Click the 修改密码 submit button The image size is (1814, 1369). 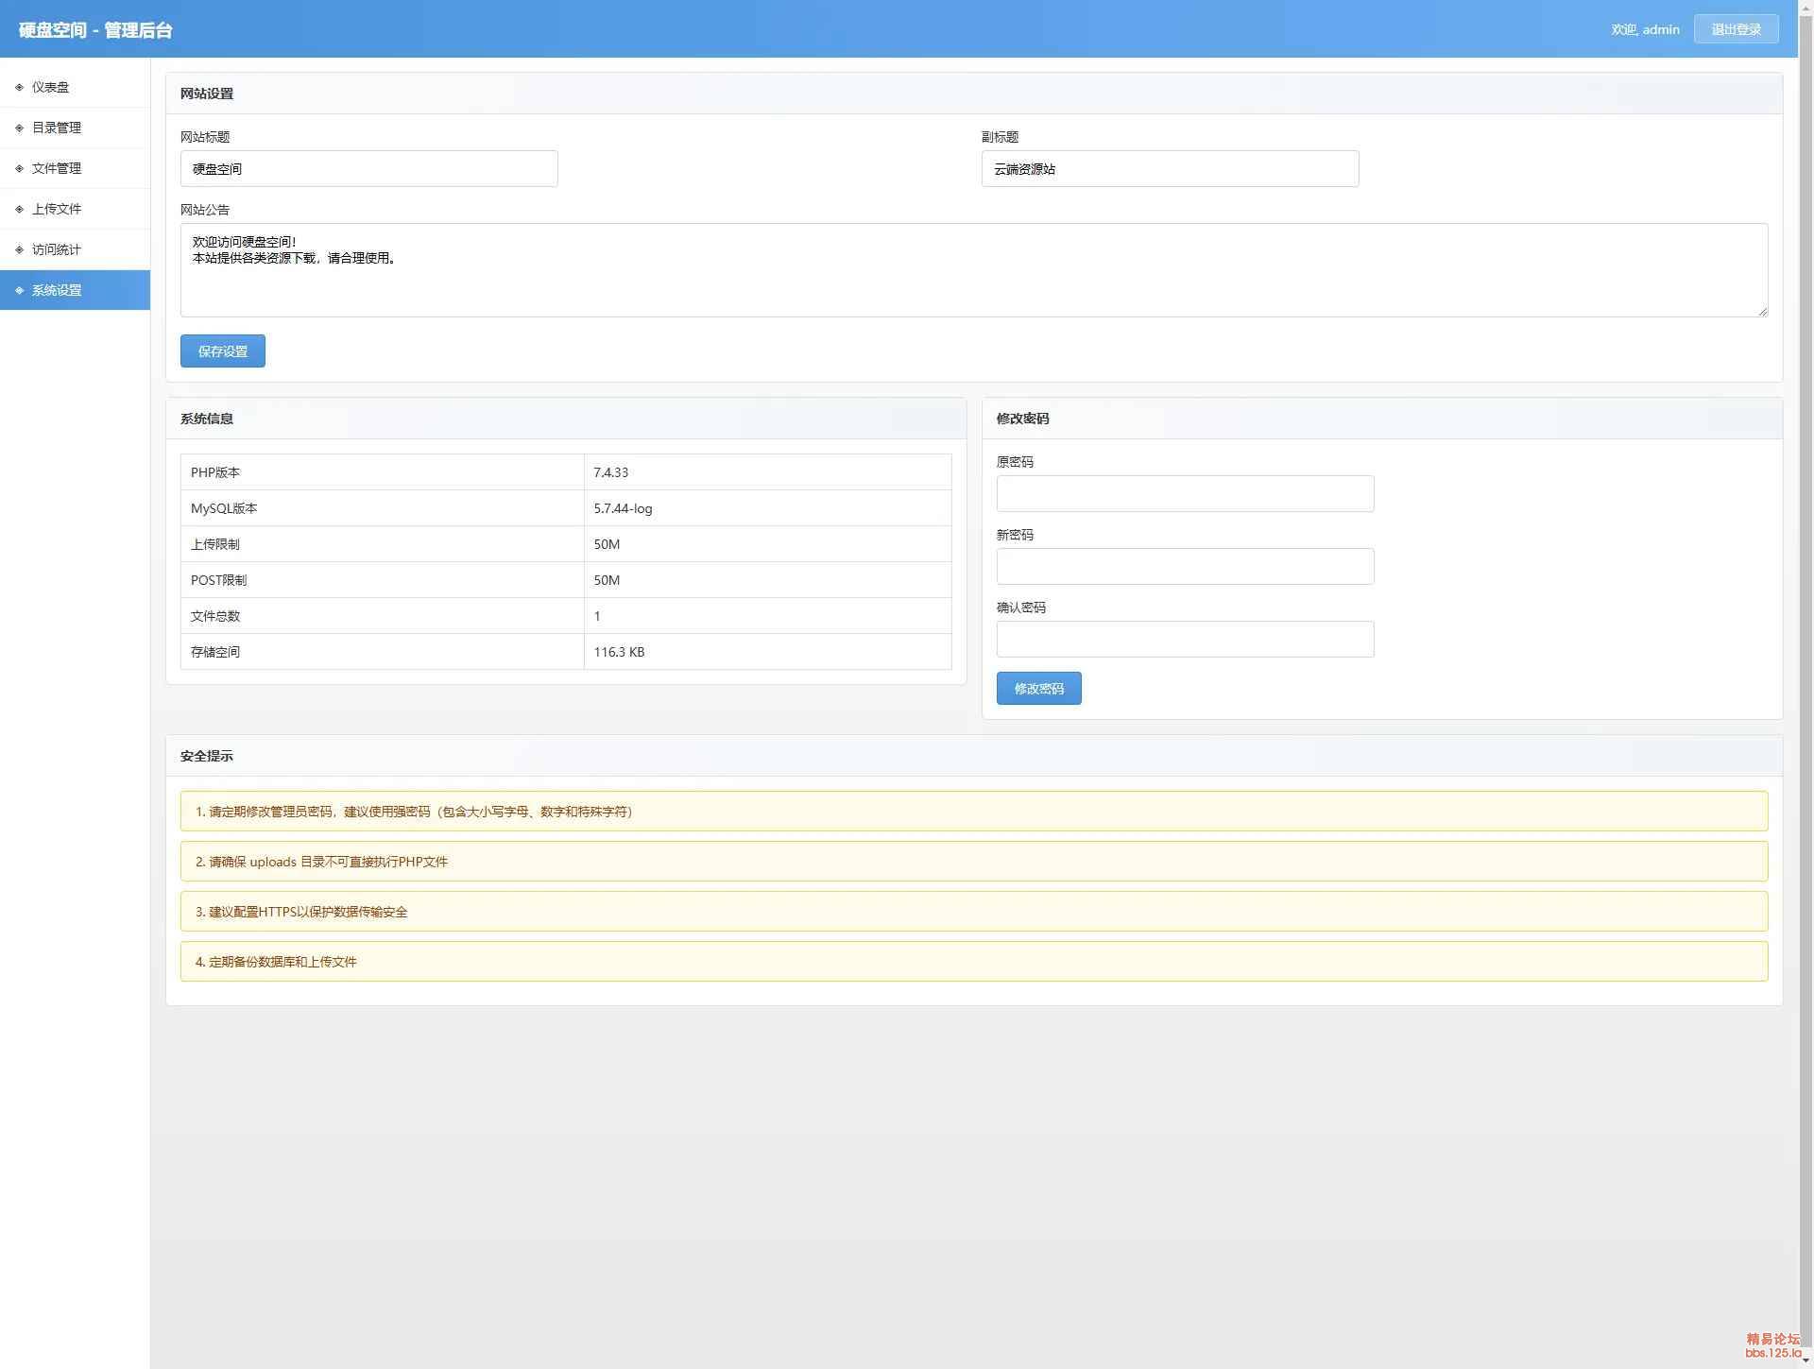coord(1038,688)
